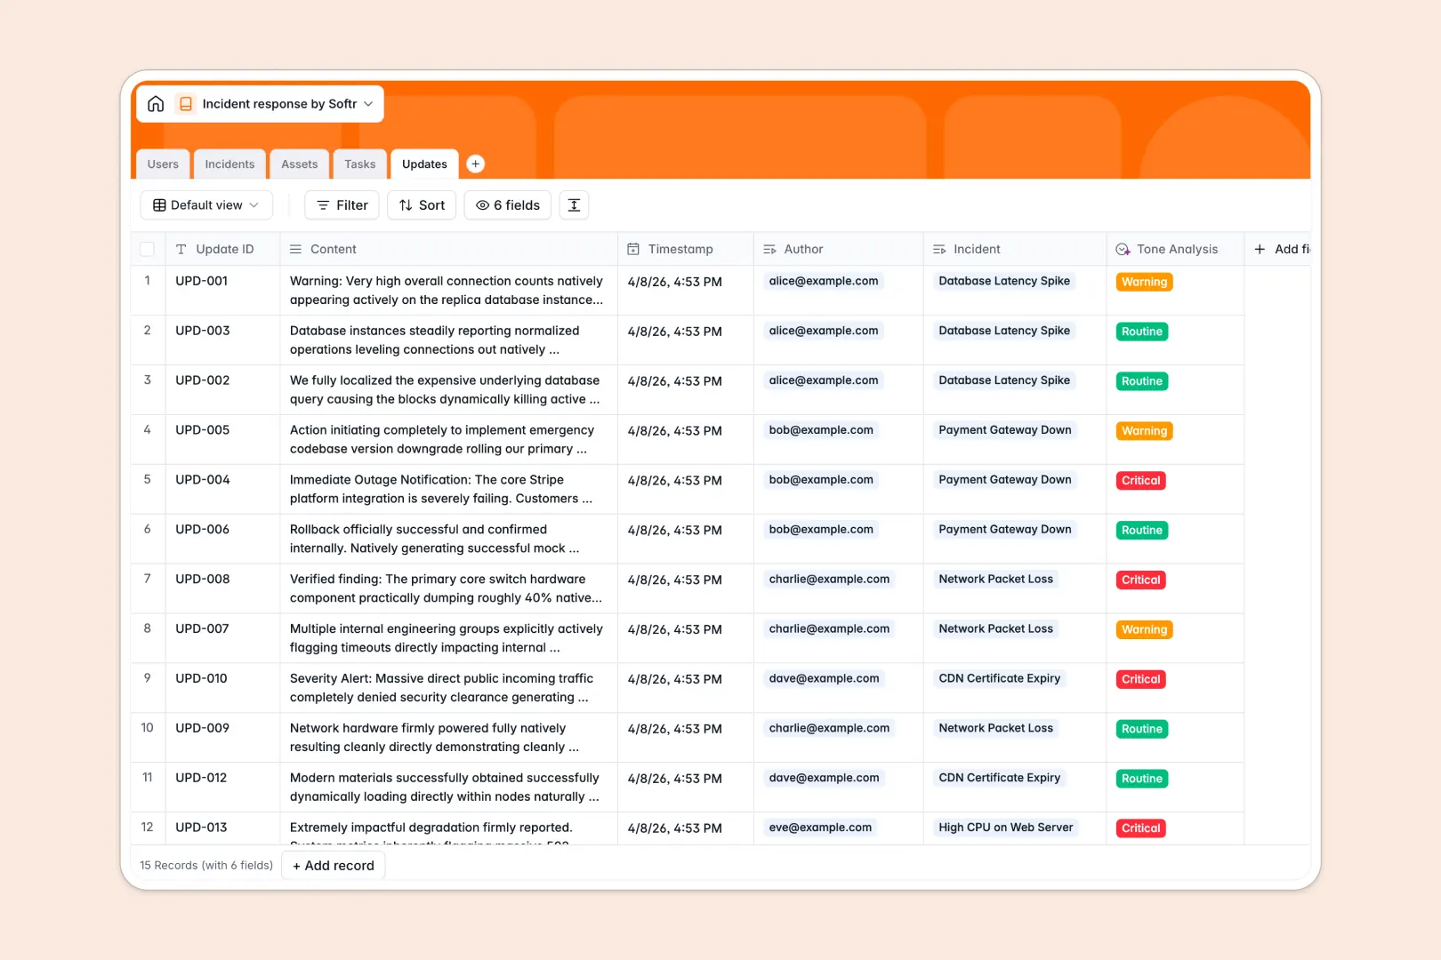This screenshot has width=1441, height=960.
Task: Click the Critical badge on row 5
Action: pos(1140,480)
